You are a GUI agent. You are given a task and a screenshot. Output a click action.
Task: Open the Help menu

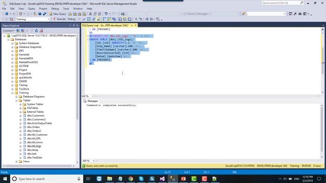click(x=90, y=9)
